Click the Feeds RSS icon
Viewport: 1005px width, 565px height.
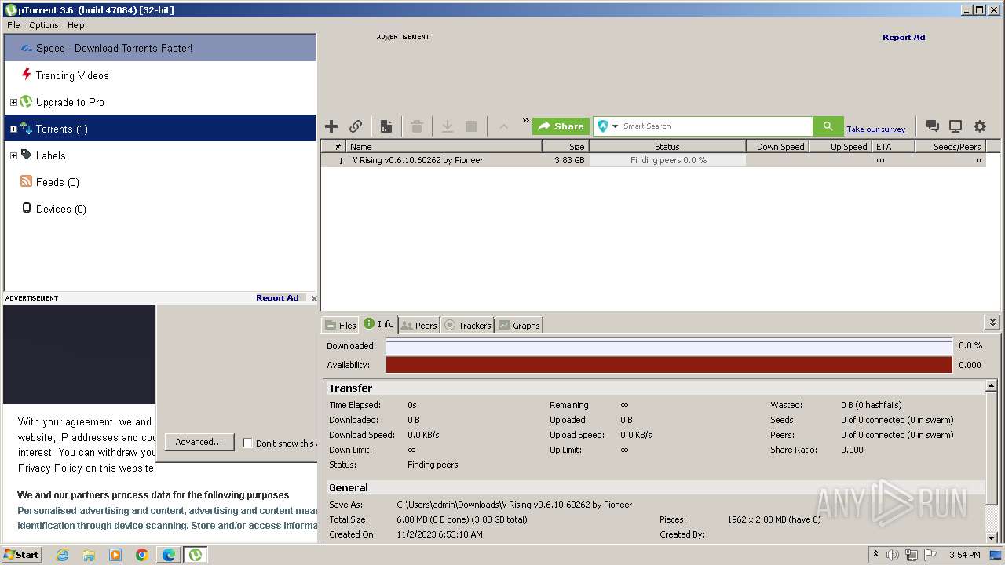pyautogui.click(x=26, y=182)
